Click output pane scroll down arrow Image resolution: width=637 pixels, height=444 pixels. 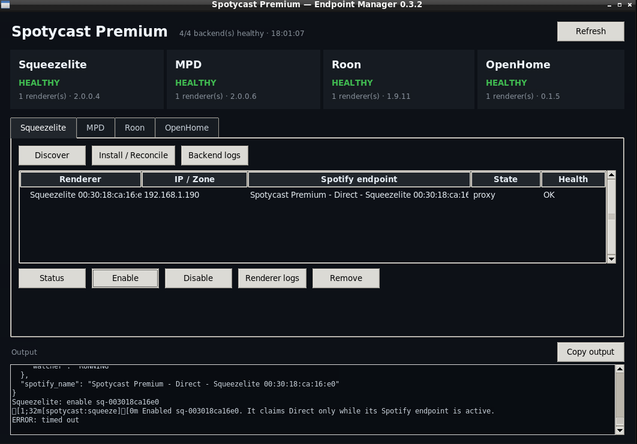point(620,431)
